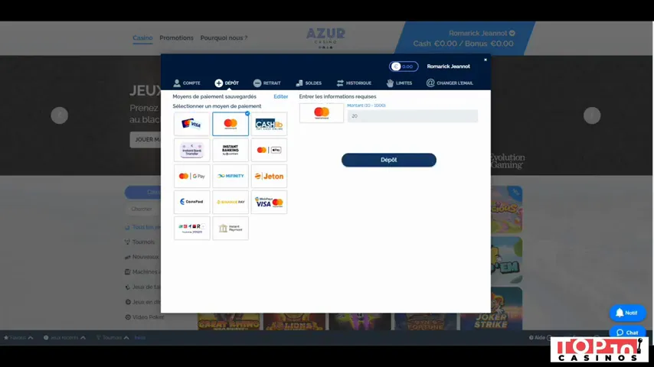This screenshot has height=367, width=654.
Task: Select Mastercard G Pay option
Action: (192, 176)
